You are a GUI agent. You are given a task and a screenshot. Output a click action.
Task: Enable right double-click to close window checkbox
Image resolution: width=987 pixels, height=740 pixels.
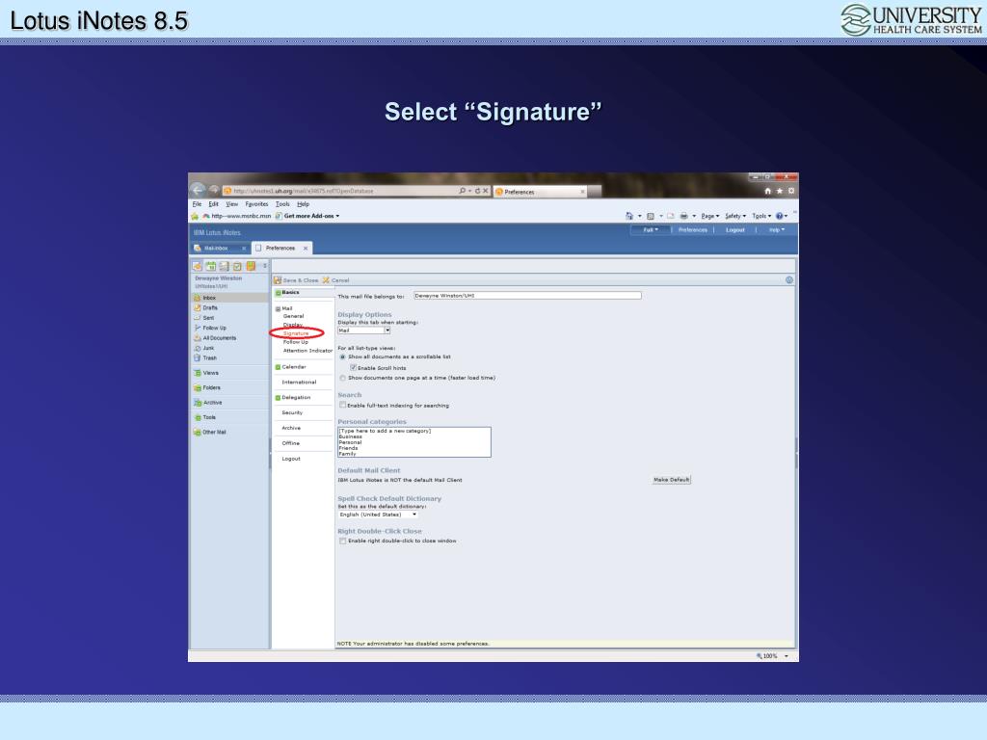pos(343,541)
